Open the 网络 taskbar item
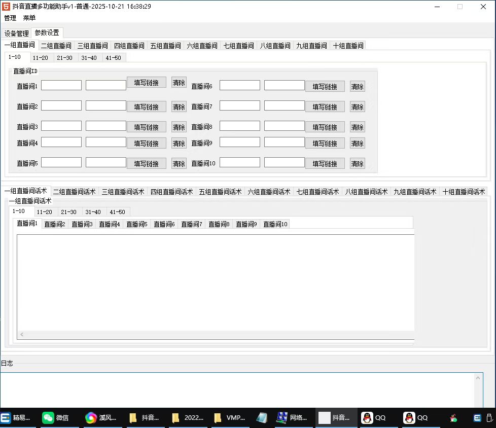496x428 pixels. click(x=292, y=418)
